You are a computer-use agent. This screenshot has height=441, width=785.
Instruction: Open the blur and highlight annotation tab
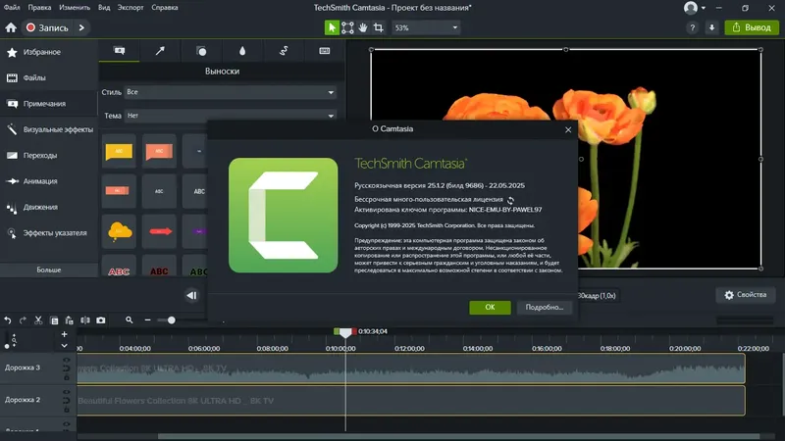242,50
